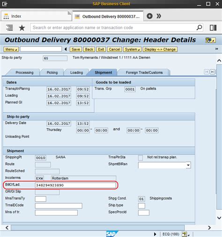This screenshot has height=237, width=222.
Task: Show more tabs with double chevron
Action: [159, 16]
